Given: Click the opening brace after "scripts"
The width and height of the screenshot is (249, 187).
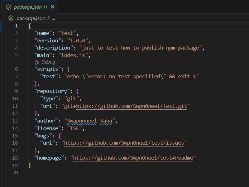Looking at the screenshot, I should point(69,69).
